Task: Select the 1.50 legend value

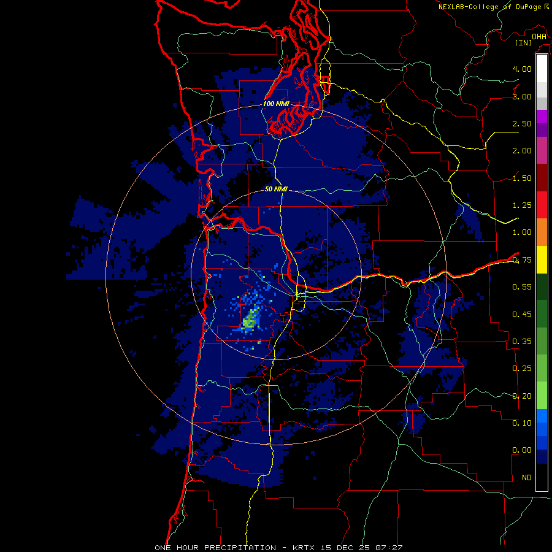Action: tap(522, 178)
